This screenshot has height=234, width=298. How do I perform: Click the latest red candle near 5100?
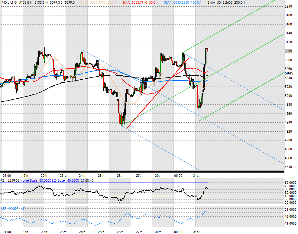pyautogui.click(x=207, y=50)
